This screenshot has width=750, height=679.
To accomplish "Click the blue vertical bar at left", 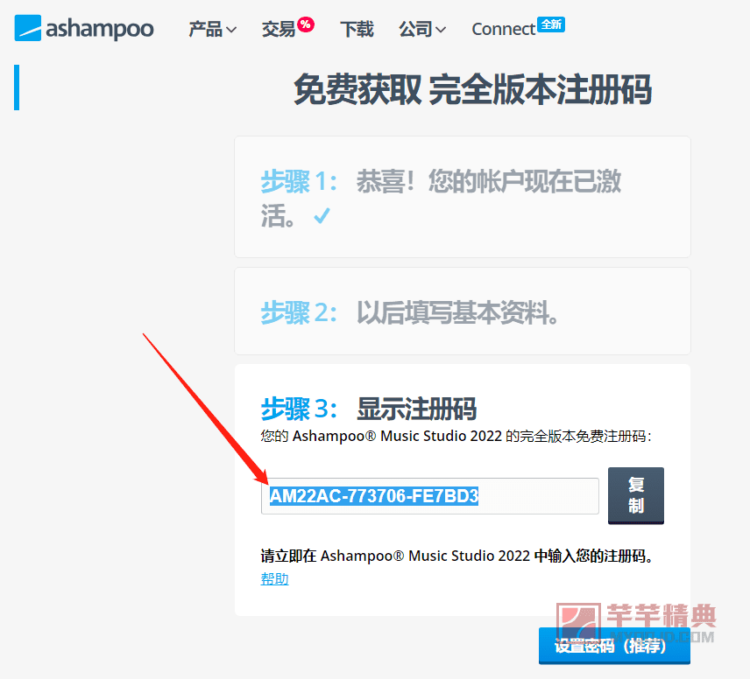I will point(17,87).
